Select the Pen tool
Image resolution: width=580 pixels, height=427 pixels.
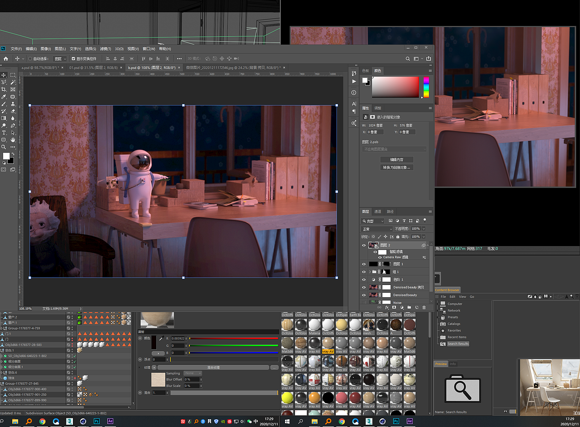[13, 126]
